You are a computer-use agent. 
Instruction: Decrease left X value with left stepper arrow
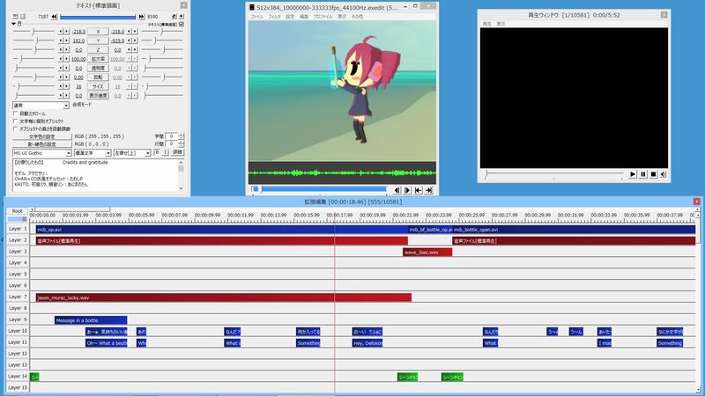pos(61,32)
